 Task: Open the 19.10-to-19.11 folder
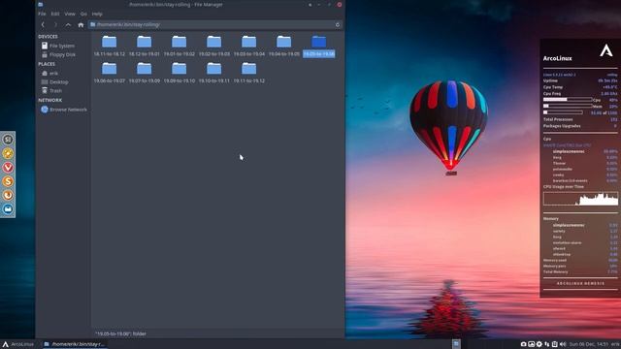[213, 73]
